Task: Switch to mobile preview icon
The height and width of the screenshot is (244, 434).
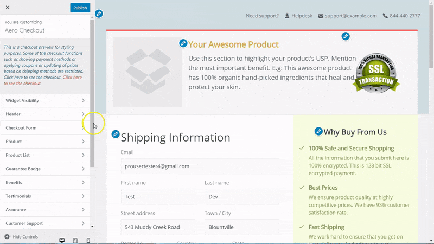Action: pyautogui.click(x=88, y=241)
